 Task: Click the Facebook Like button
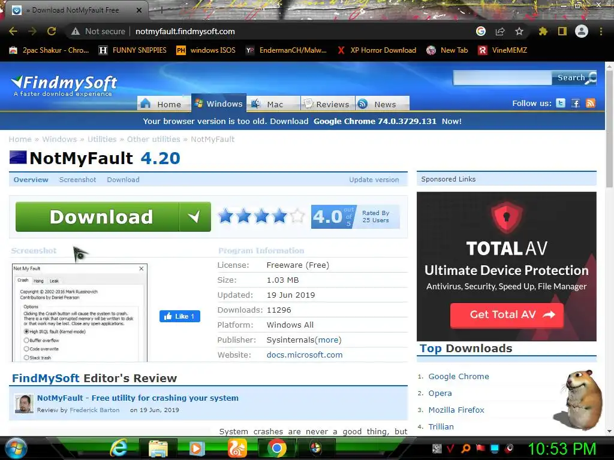[x=180, y=316]
